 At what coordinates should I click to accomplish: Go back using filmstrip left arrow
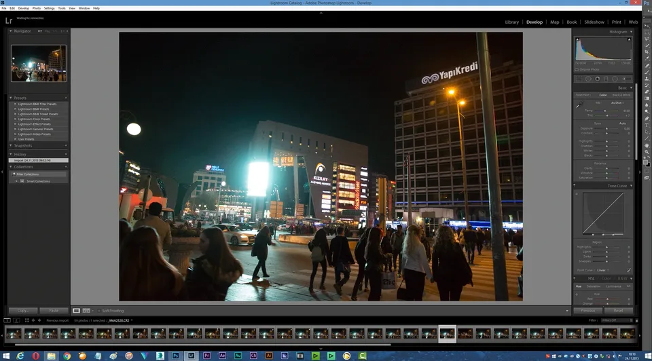[x=33, y=320]
